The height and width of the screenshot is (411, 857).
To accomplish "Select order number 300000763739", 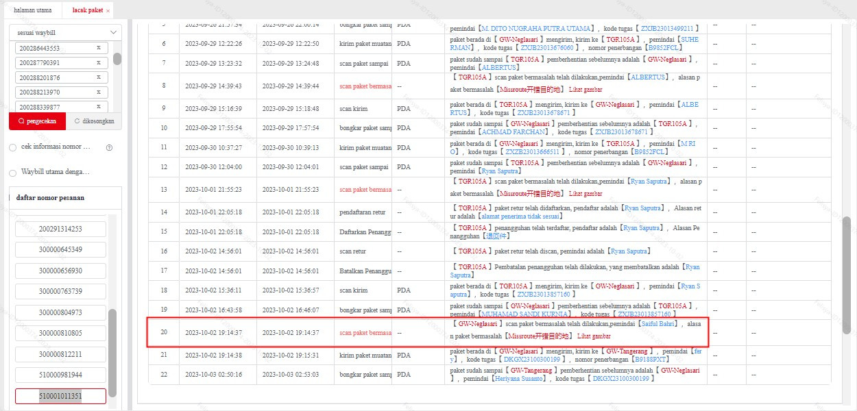I will 60,291.
